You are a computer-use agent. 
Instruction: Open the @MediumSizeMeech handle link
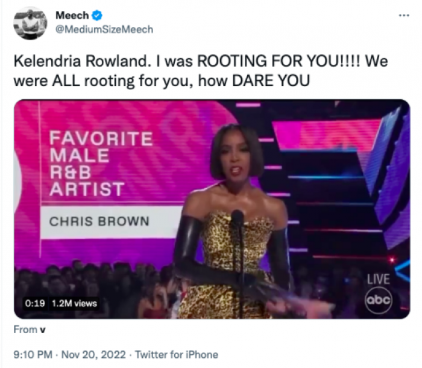[x=104, y=29]
